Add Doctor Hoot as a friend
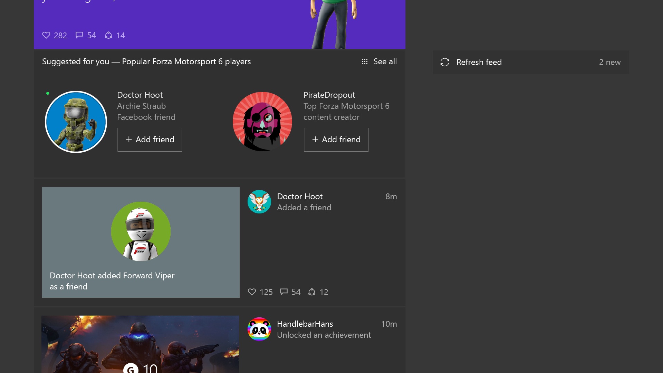The image size is (663, 373). [x=150, y=140]
